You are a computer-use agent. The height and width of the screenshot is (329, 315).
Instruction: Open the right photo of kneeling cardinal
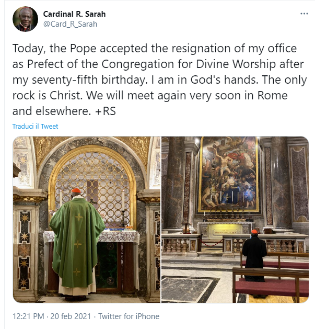click(235, 220)
